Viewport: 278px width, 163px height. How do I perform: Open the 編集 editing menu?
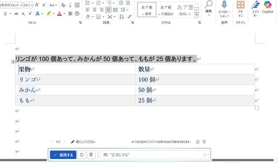click(x=208, y=9)
